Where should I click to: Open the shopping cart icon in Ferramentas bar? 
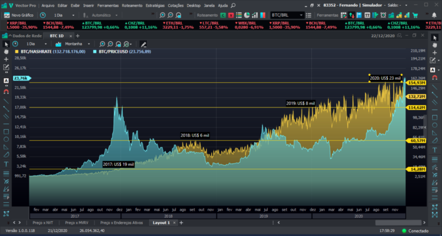[415, 15]
